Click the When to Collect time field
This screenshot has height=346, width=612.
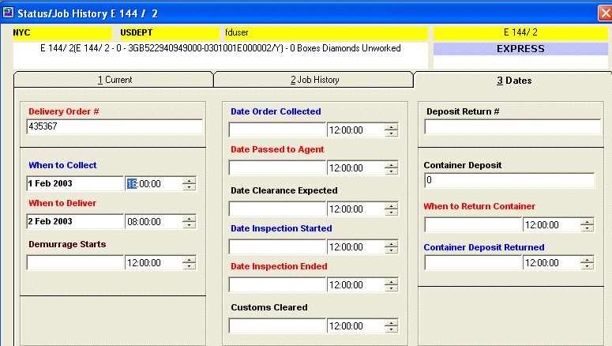point(154,183)
